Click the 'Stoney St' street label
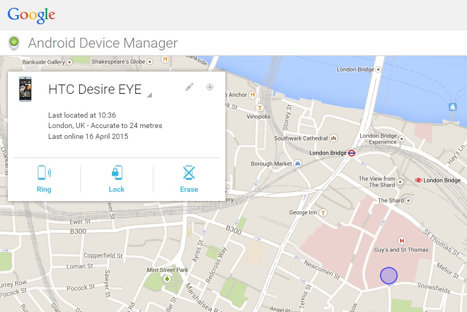This screenshot has width=467, height=312. [x=288, y=118]
